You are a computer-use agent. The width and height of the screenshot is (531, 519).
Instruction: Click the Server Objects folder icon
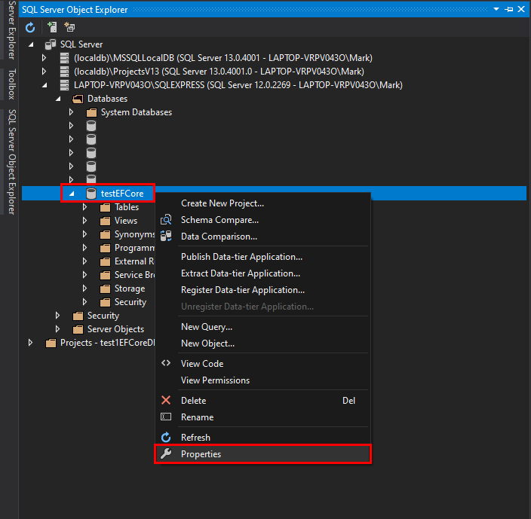pyautogui.click(x=78, y=329)
